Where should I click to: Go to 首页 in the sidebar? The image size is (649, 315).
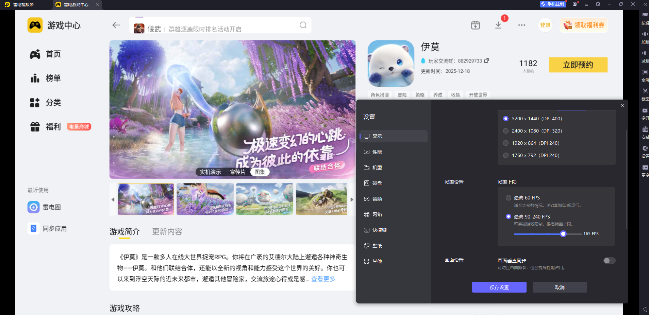[45, 54]
